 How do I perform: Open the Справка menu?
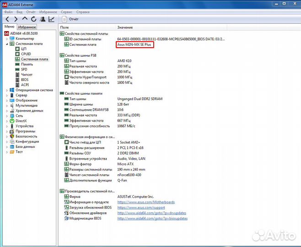[83, 12]
